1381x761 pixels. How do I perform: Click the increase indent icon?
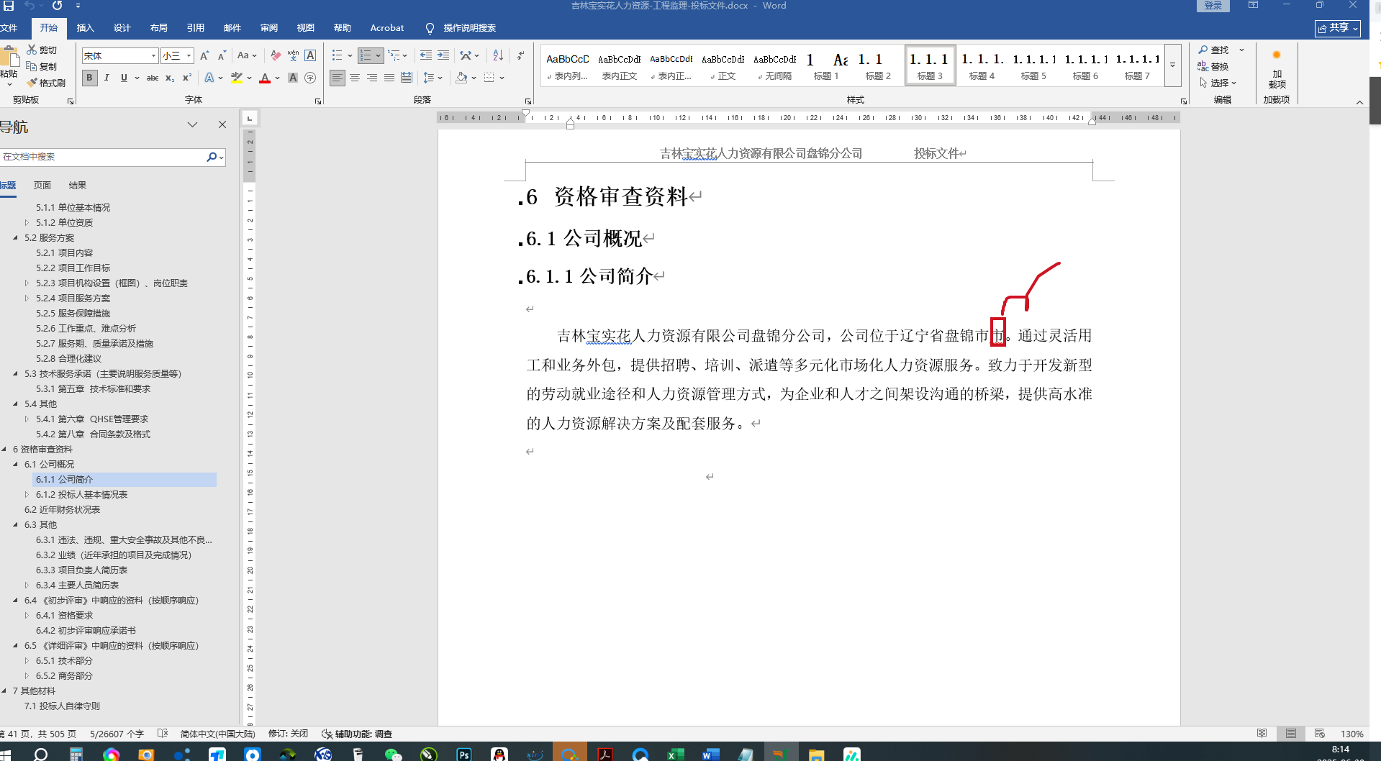point(443,55)
